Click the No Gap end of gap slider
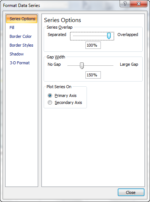 pyautogui.click(x=54, y=64)
